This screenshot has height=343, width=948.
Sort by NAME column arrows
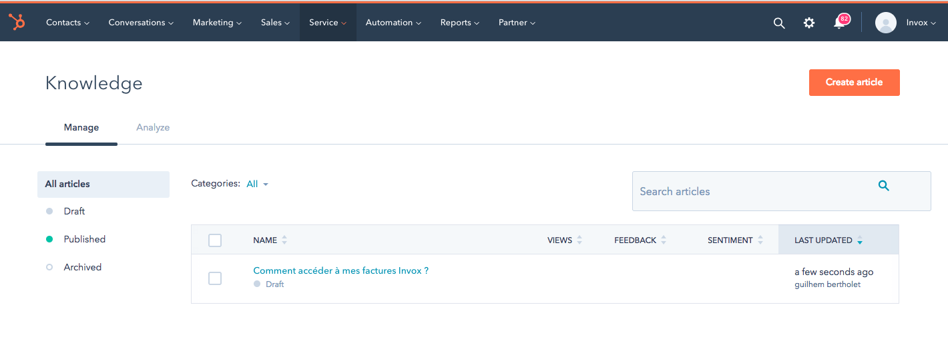point(284,240)
